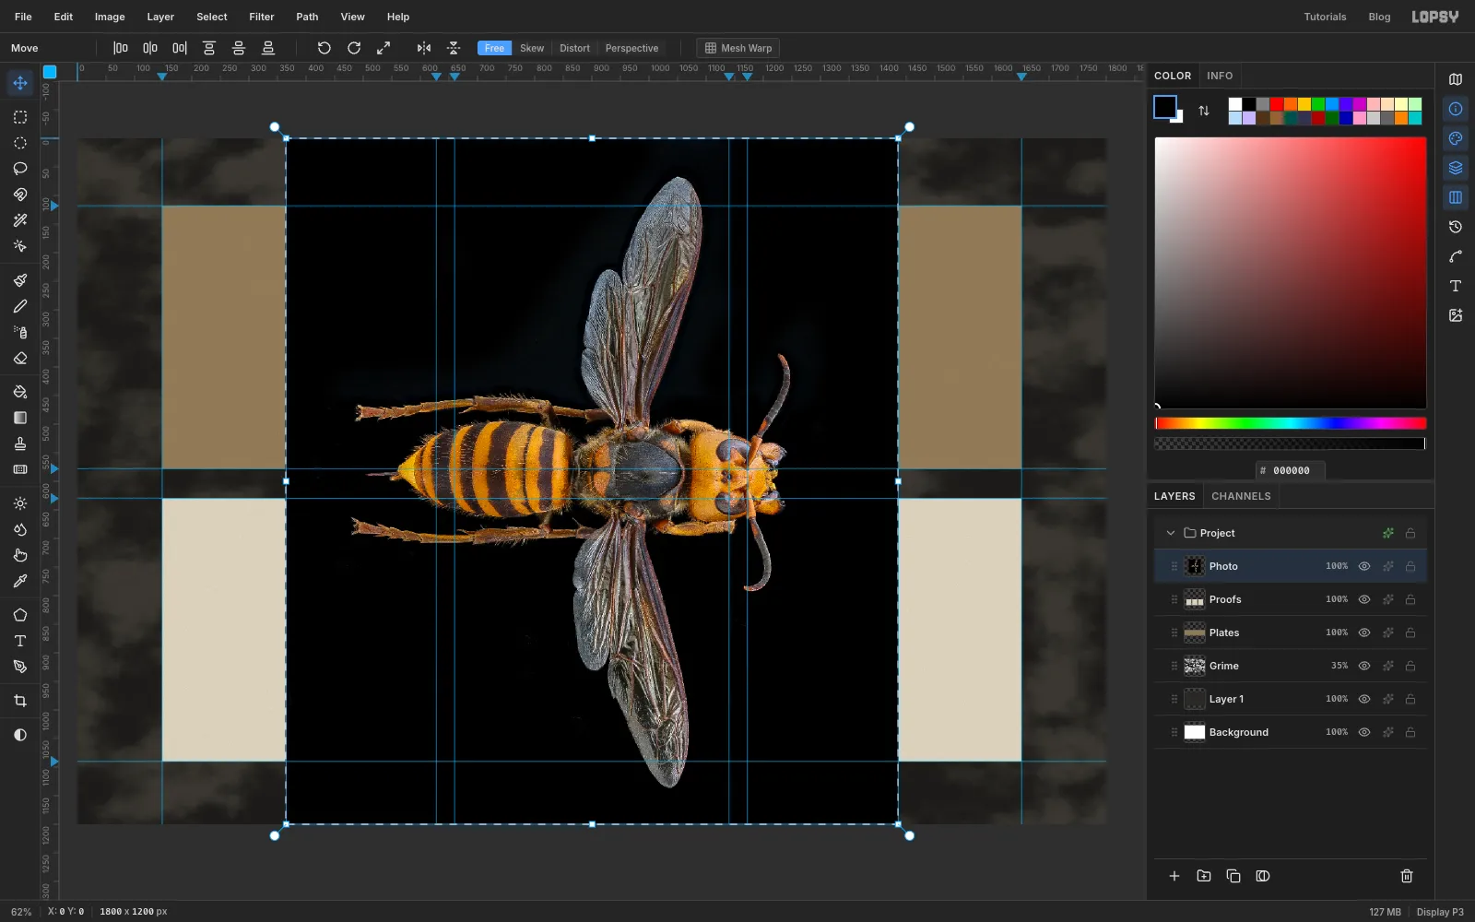Hide the Proofs layer

(1364, 599)
